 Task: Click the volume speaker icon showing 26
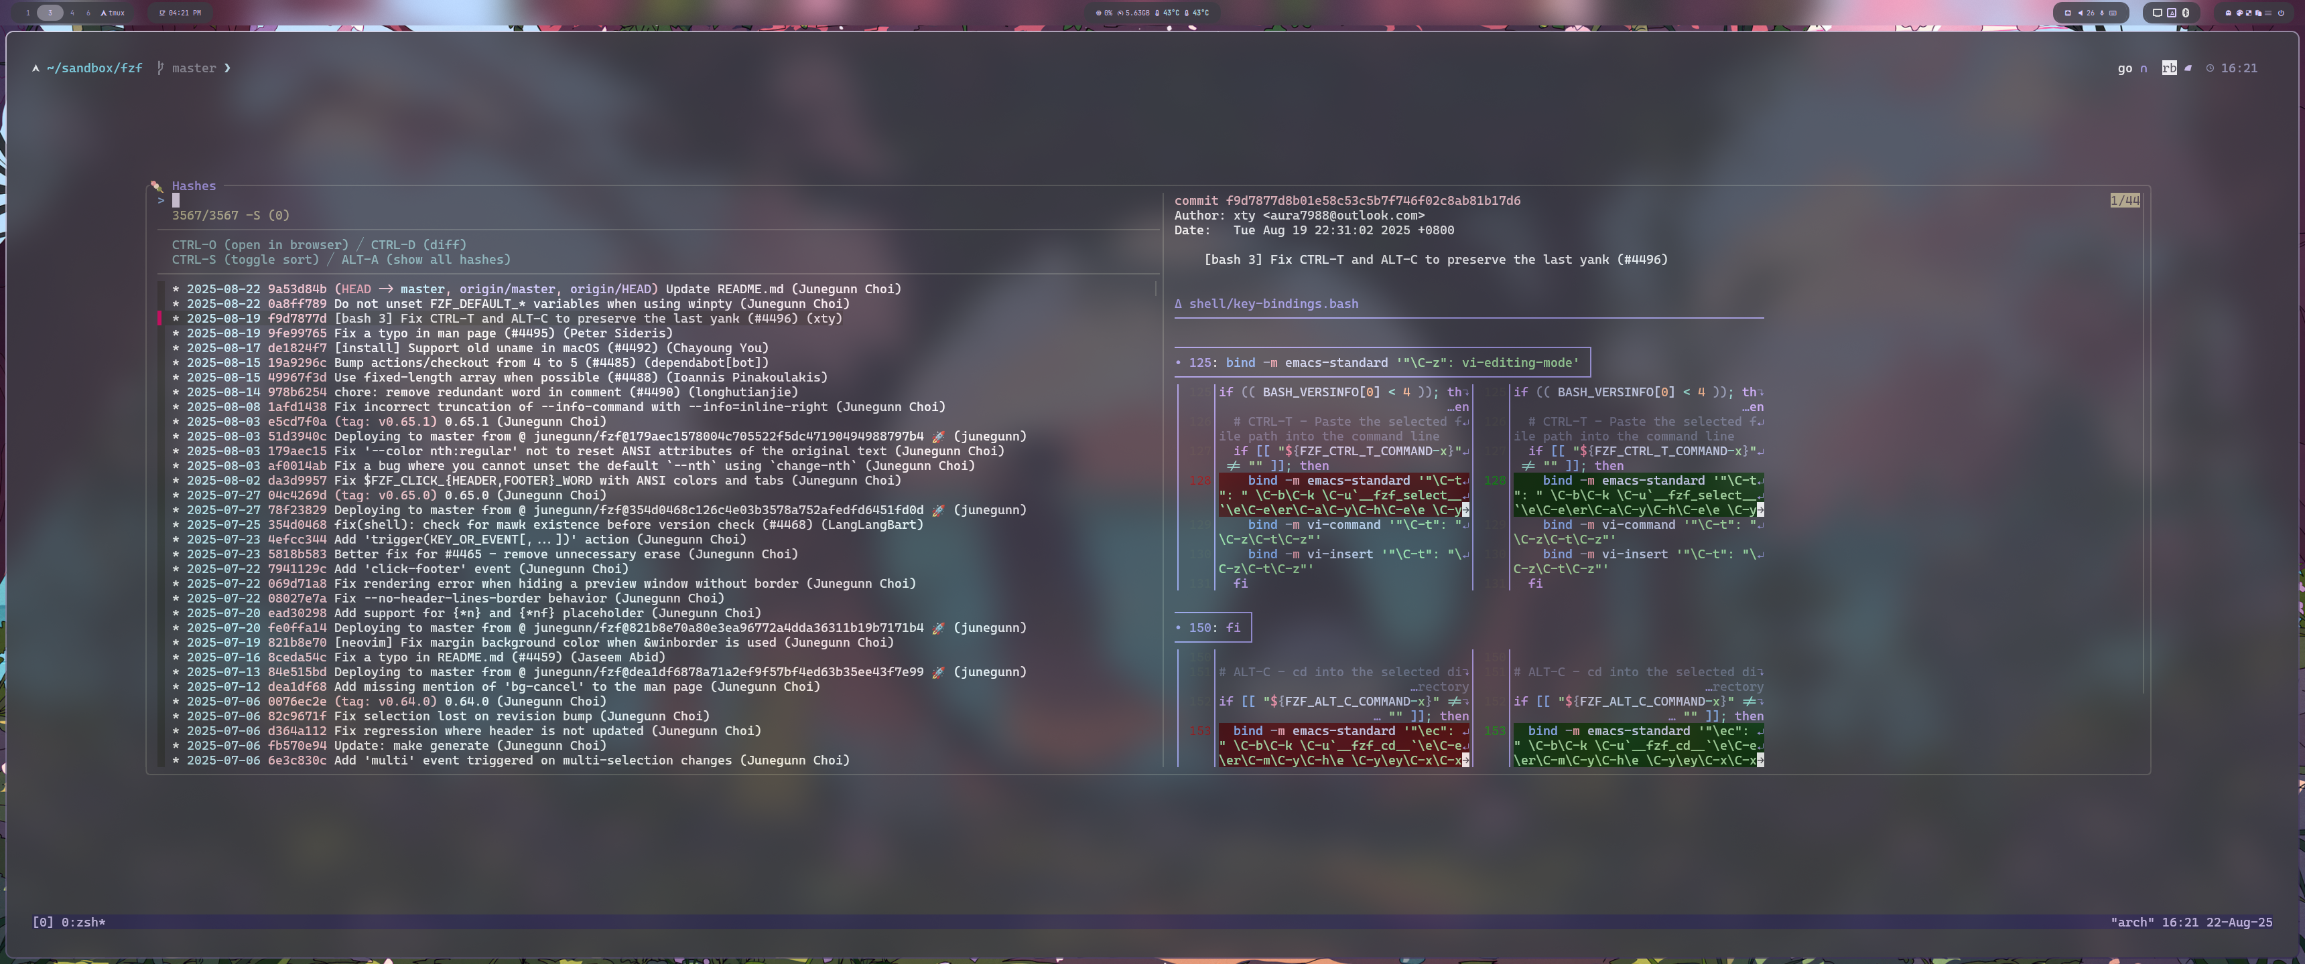pyautogui.click(x=2081, y=13)
